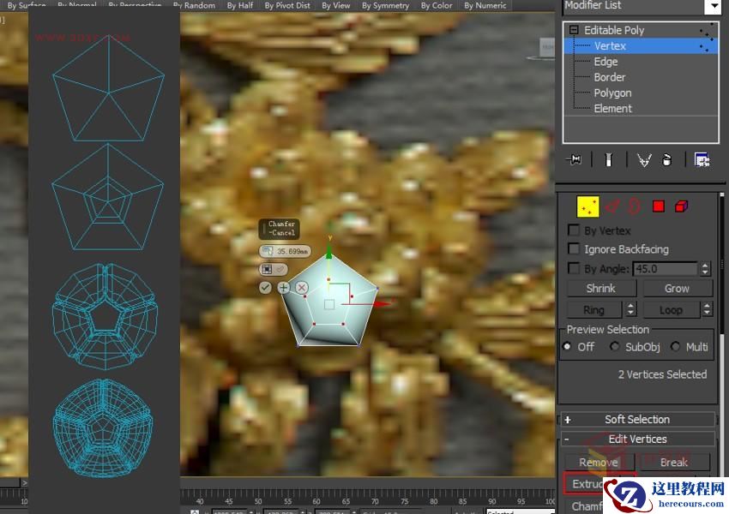Viewport: 729px width, 514px height.
Task: Select Vertex in the Editable Poly stack
Action: (x=610, y=45)
